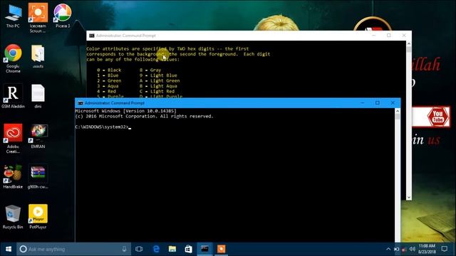Click 'Microsoft Windows [Version 10.0.14385]' text
This screenshot has width=456, height=256.
pyautogui.click(x=125, y=111)
